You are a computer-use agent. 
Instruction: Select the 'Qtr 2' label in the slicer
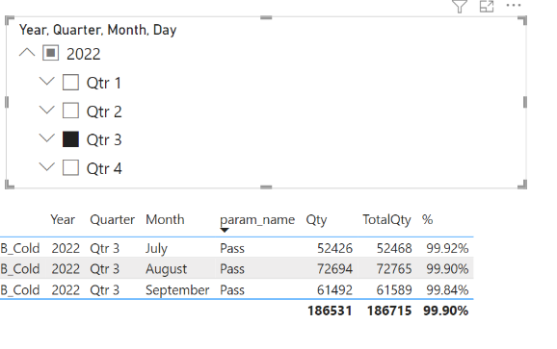[x=104, y=112]
